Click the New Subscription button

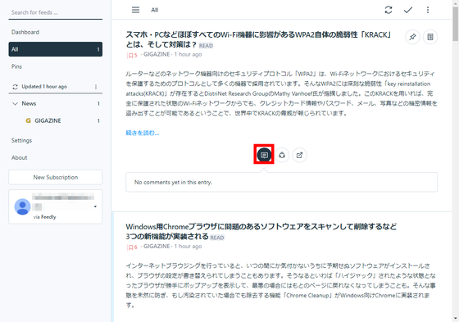pos(56,177)
